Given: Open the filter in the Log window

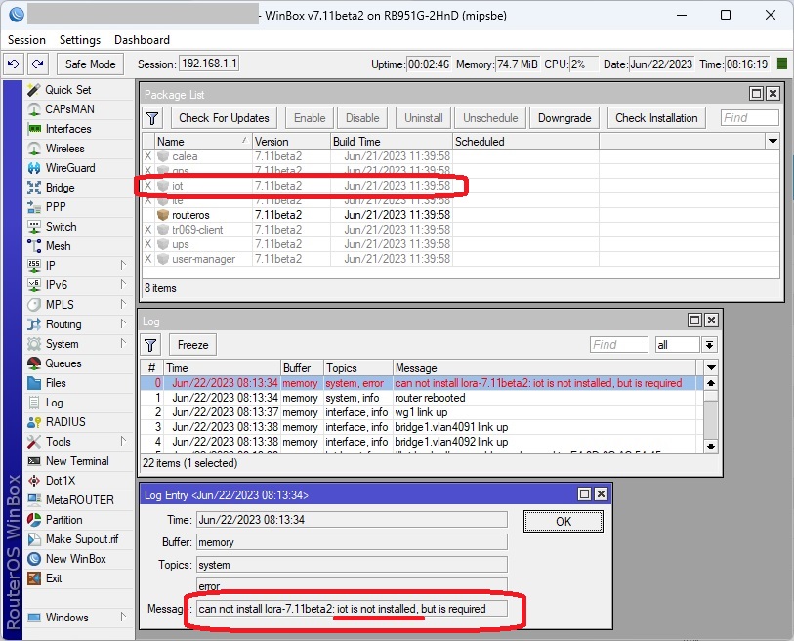Looking at the screenshot, I should [150, 345].
